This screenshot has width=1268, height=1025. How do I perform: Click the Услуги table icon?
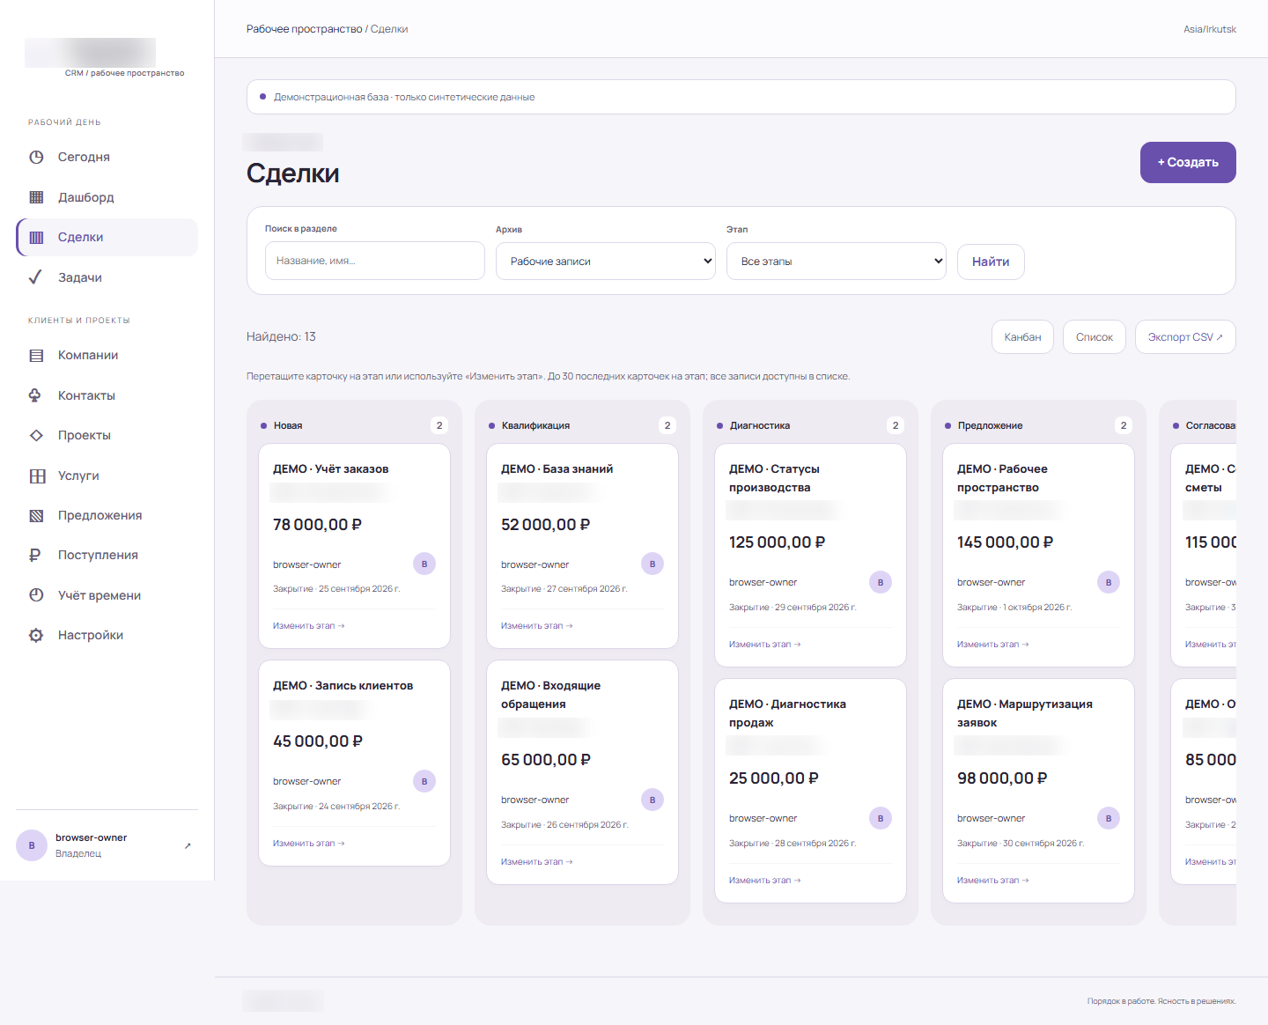point(36,476)
